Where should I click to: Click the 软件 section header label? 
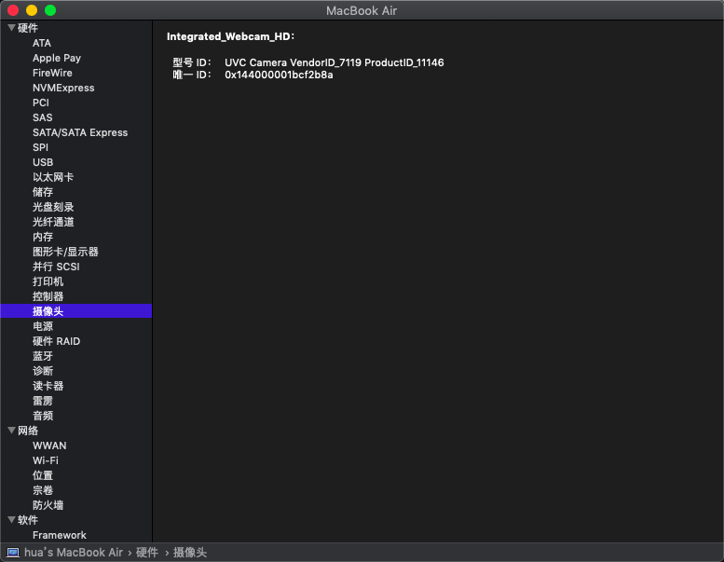[28, 519]
